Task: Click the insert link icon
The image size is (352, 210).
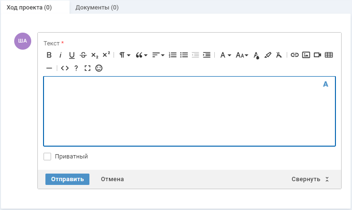Action: [x=295, y=55]
